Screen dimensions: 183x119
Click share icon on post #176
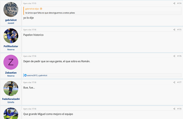(174, 56)
